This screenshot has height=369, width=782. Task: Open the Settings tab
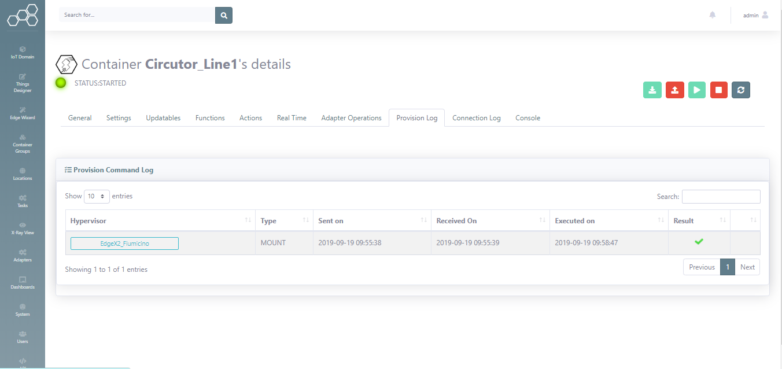119,118
